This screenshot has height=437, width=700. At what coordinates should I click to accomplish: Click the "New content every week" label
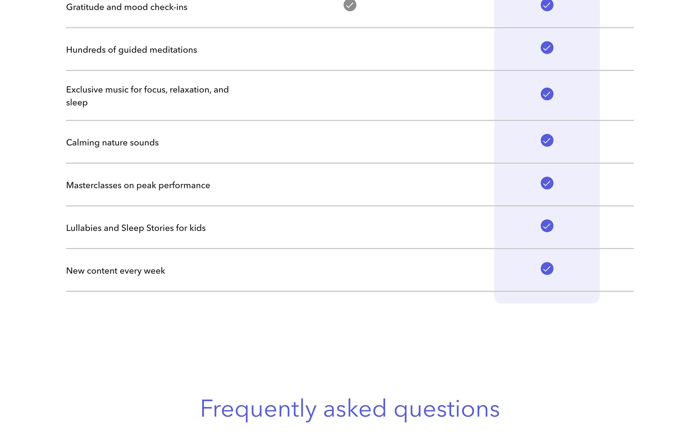(x=116, y=271)
